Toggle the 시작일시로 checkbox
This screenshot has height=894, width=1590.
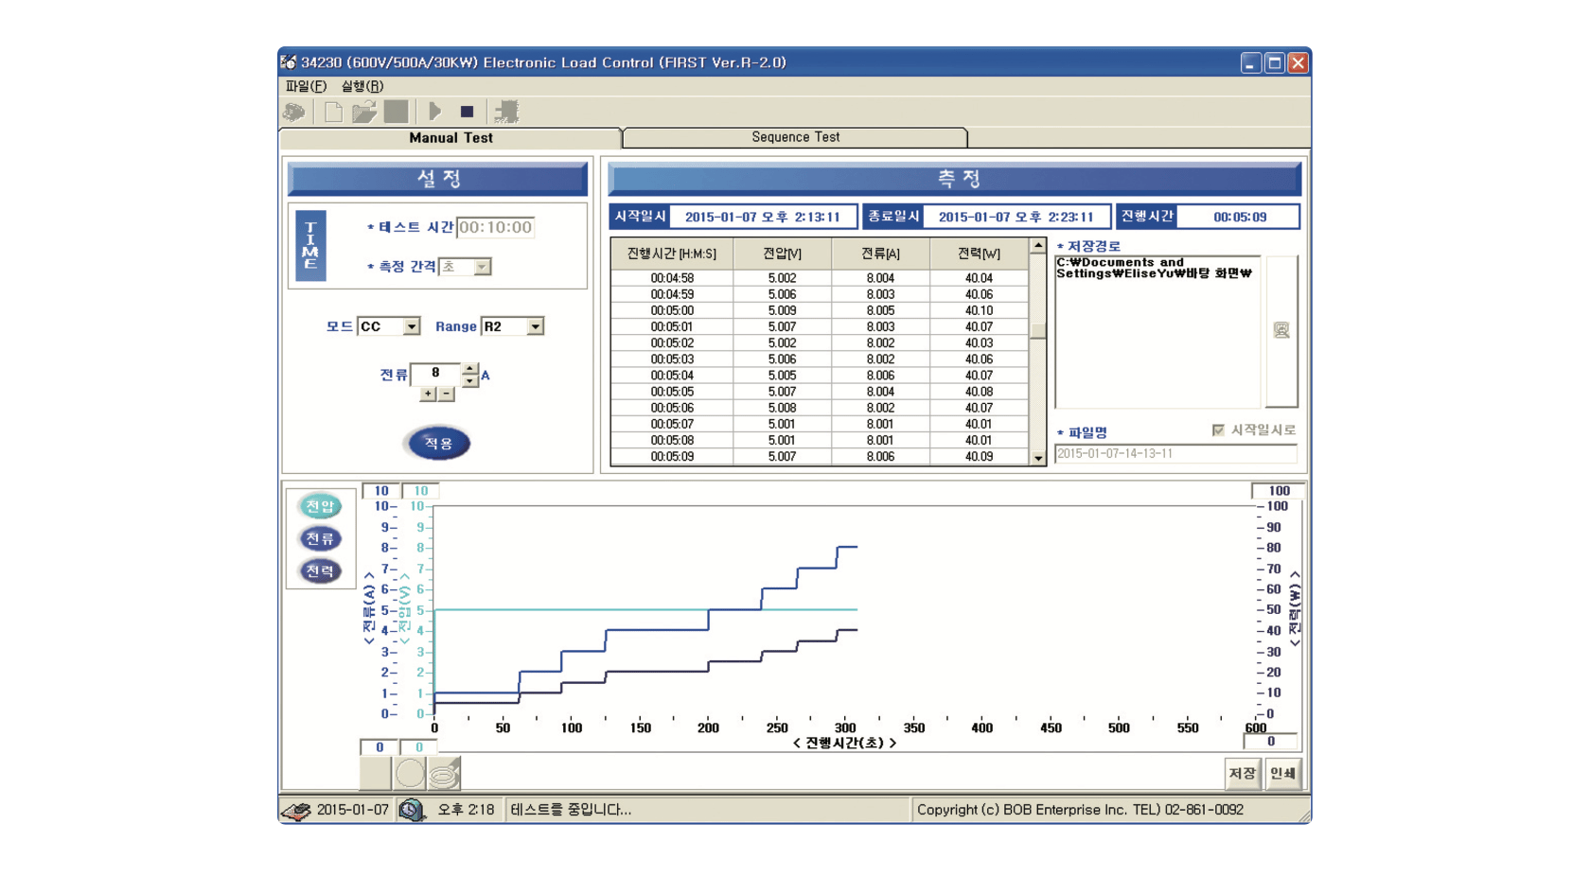1218,430
